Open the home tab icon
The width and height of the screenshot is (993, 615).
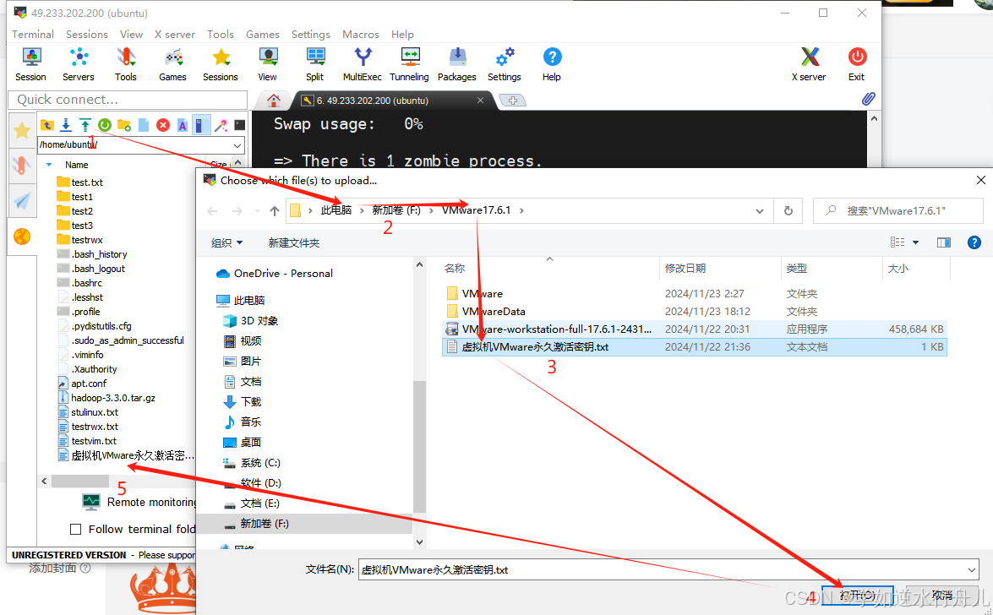[x=274, y=100]
